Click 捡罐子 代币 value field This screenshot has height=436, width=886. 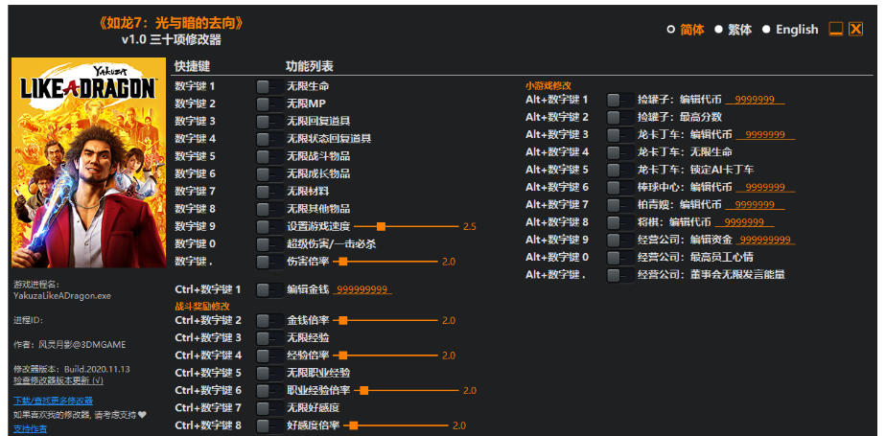tap(755, 100)
